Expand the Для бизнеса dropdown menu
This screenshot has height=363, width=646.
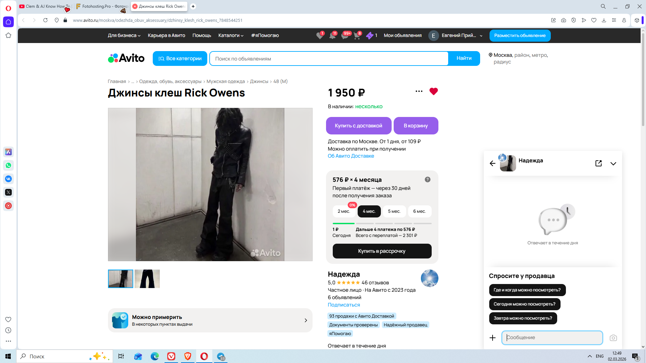pos(124,36)
